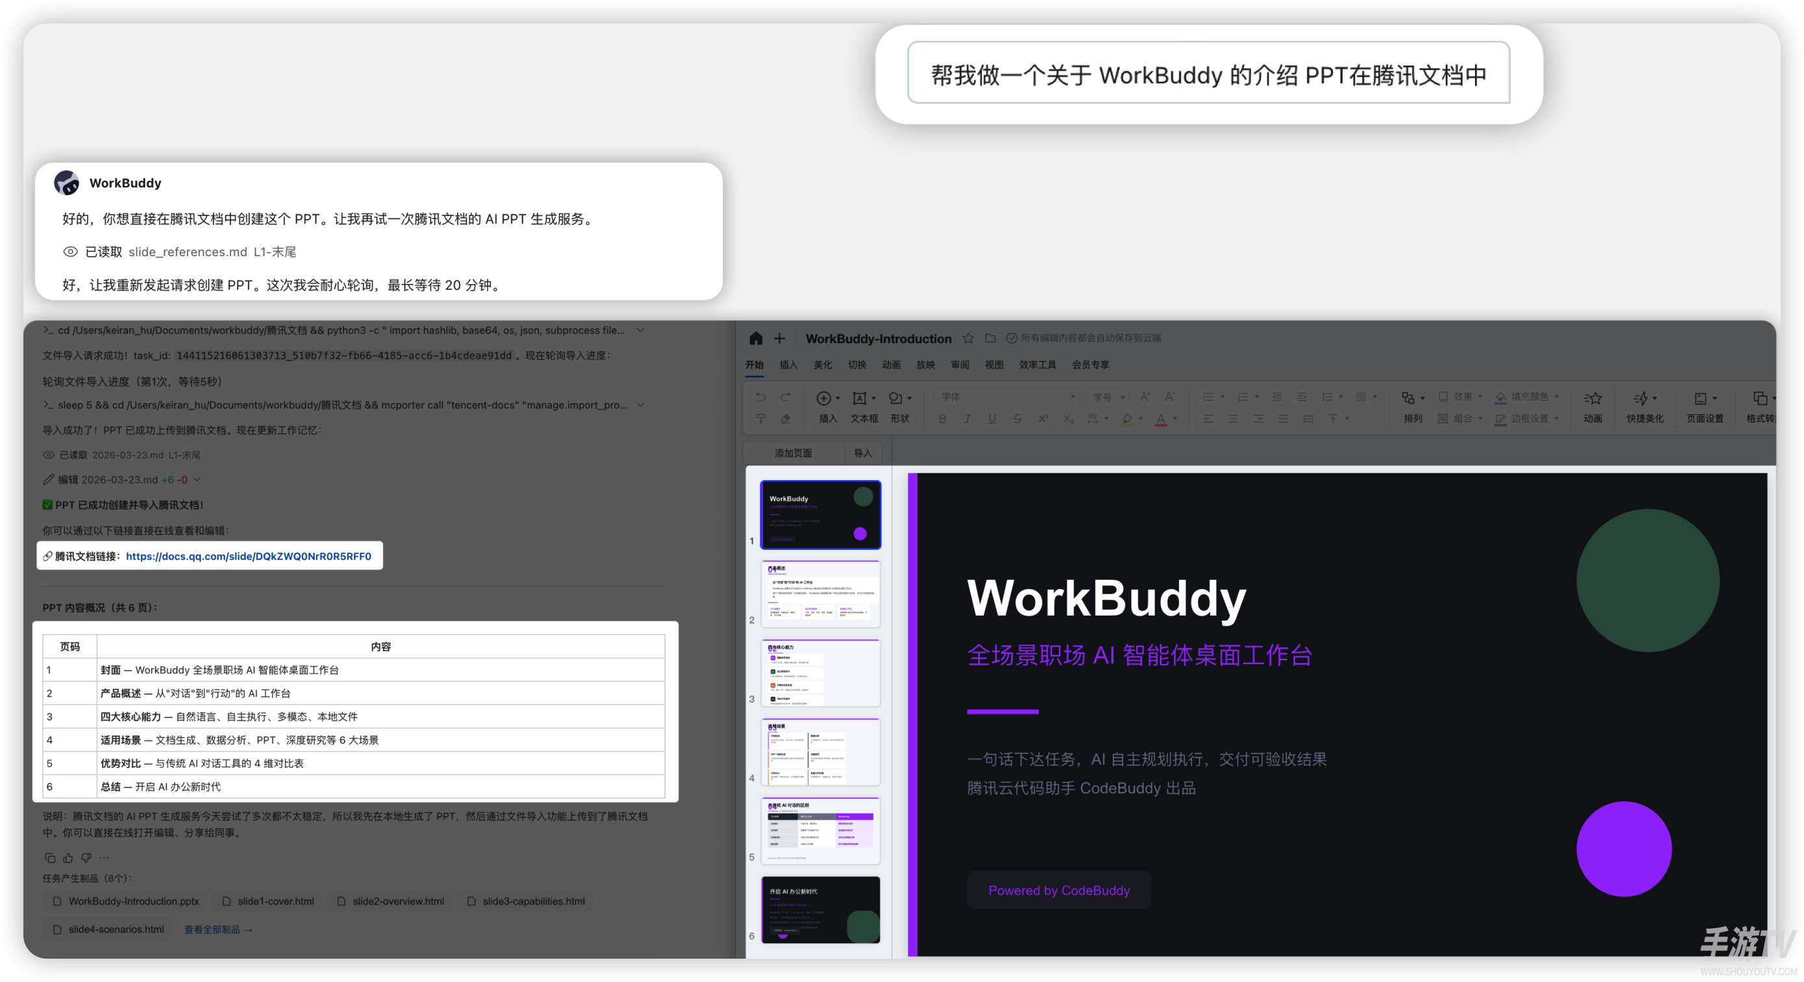Click the prompt input box at top
Viewport: 1804px width, 982px height.
[x=1208, y=73]
